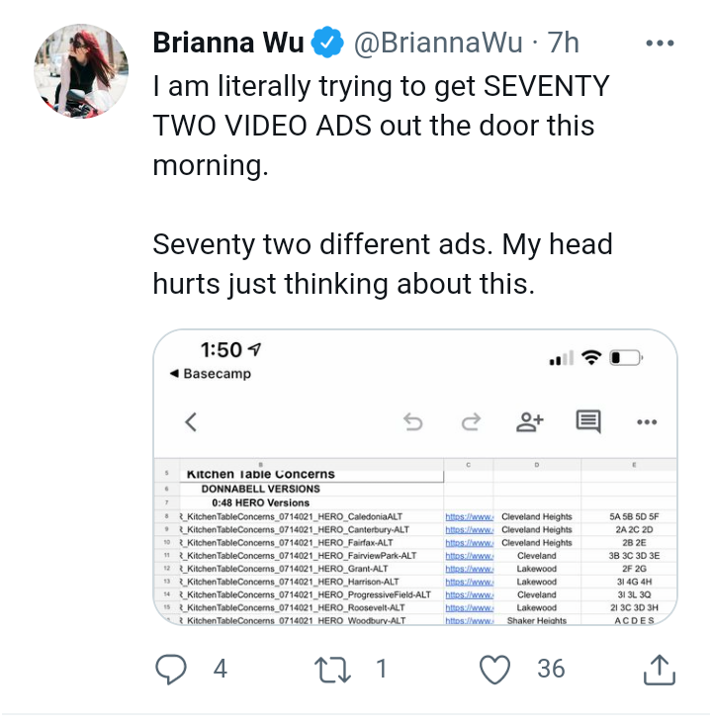Click the blue verified badge
The image size is (712, 724).
tap(327, 43)
